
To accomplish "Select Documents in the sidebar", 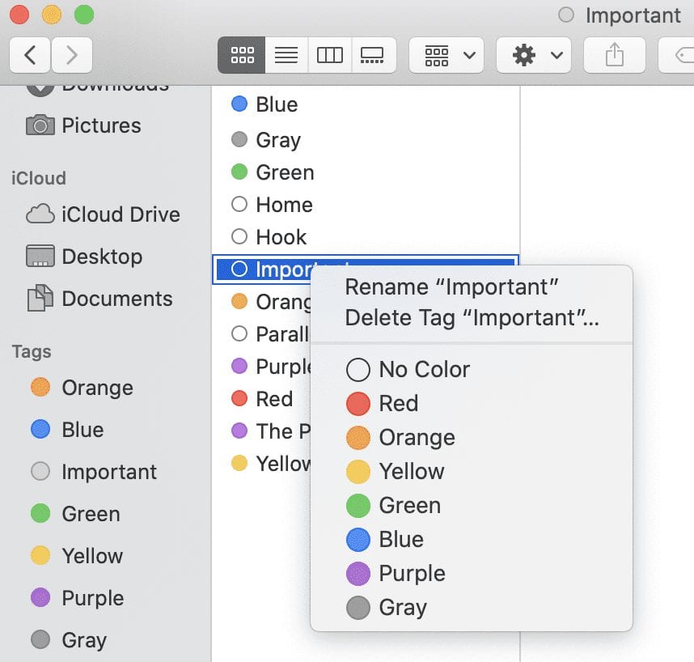I will pos(116,299).
